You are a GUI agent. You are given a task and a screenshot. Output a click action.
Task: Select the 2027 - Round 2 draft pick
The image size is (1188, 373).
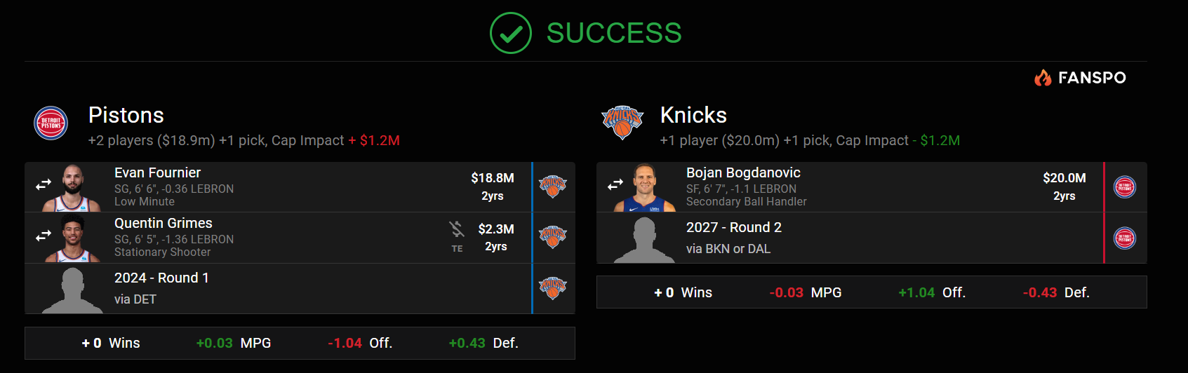pyautogui.click(x=734, y=227)
